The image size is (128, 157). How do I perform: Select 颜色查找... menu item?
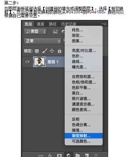point(84,110)
